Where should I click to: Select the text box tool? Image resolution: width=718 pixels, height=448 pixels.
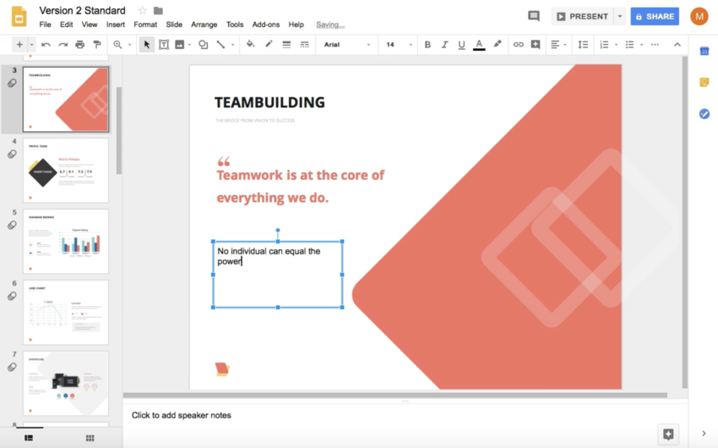tap(164, 45)
